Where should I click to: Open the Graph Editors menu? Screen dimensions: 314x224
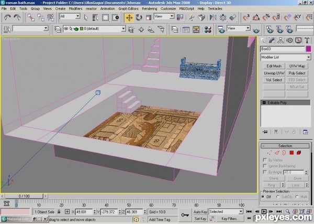click(128, 8)
